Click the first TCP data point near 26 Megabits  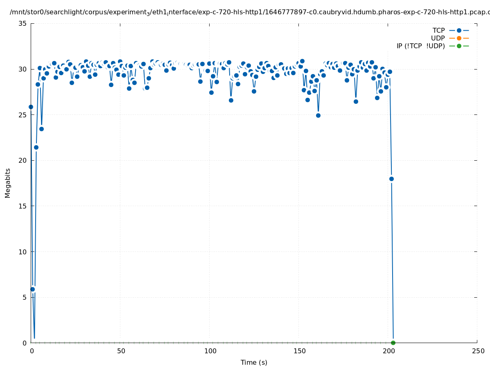coord(31,107)
